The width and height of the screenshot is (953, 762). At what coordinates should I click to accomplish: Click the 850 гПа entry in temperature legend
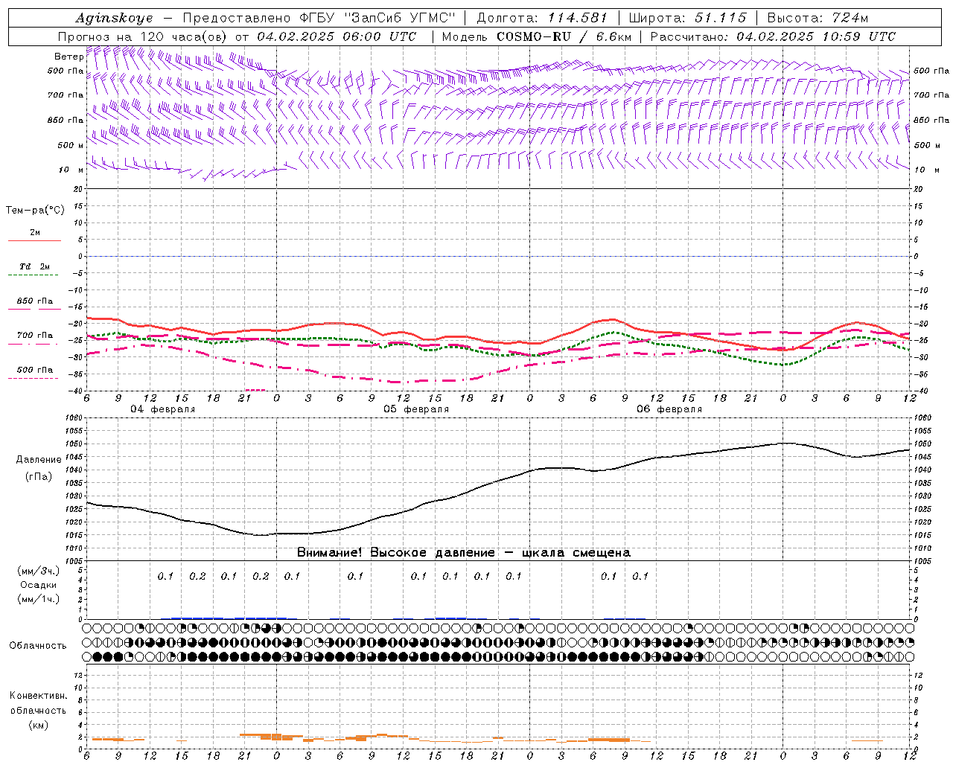tap(34, 301)
